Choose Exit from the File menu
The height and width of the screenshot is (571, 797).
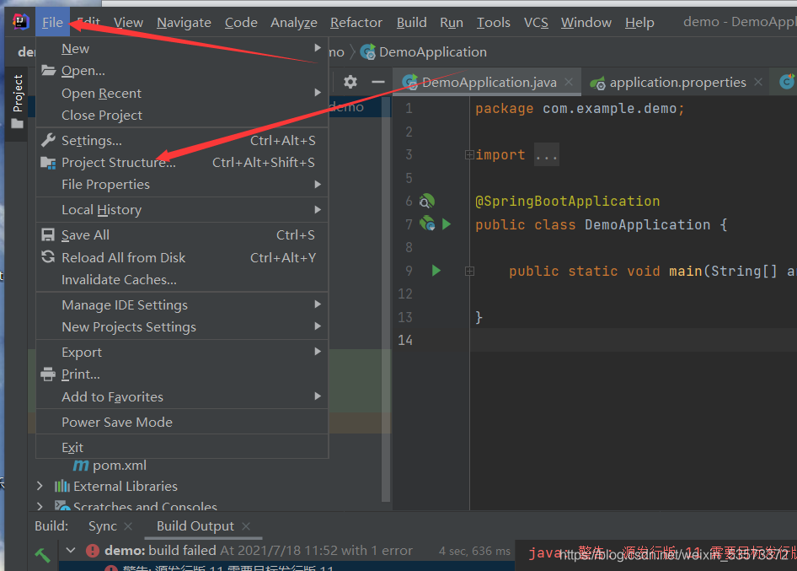coord(182,447)
